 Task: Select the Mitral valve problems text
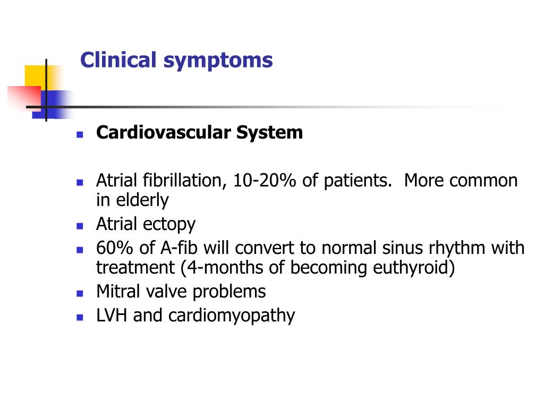point(181,292)
